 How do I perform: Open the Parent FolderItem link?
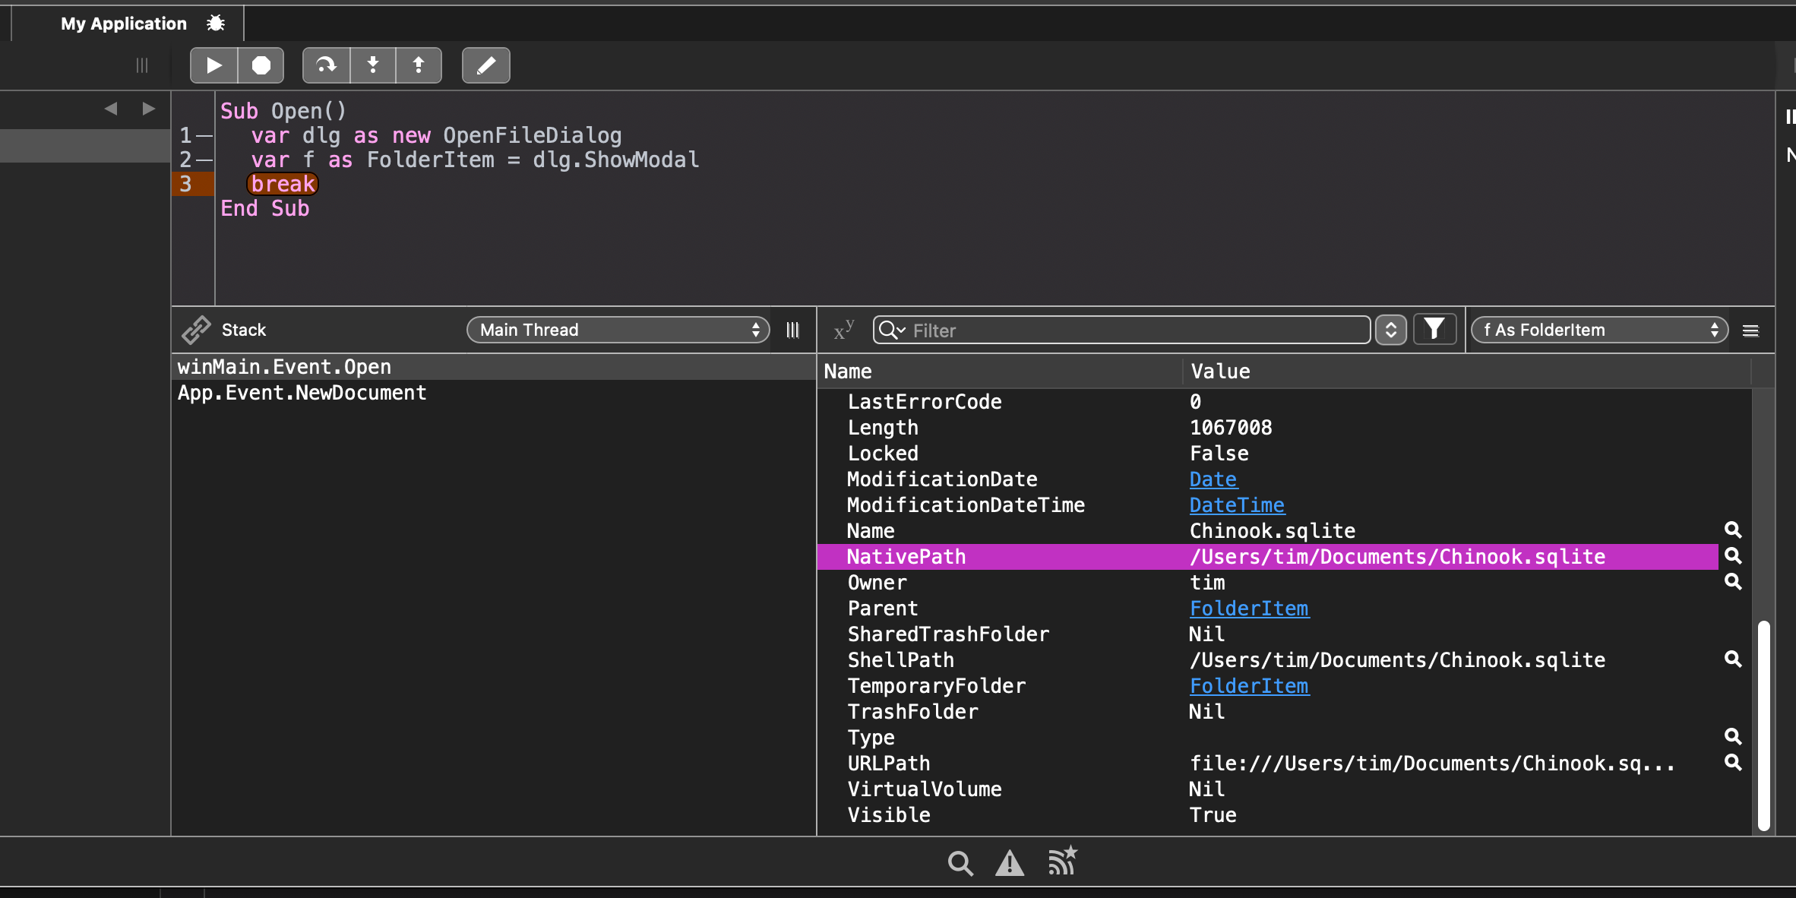point(1248,609)
